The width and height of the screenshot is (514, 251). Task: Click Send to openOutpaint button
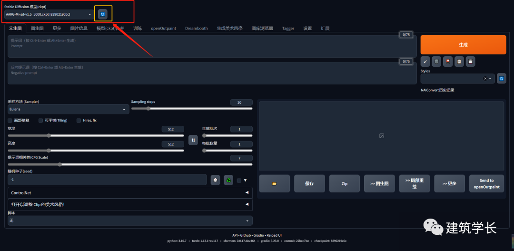pos(486,183)
